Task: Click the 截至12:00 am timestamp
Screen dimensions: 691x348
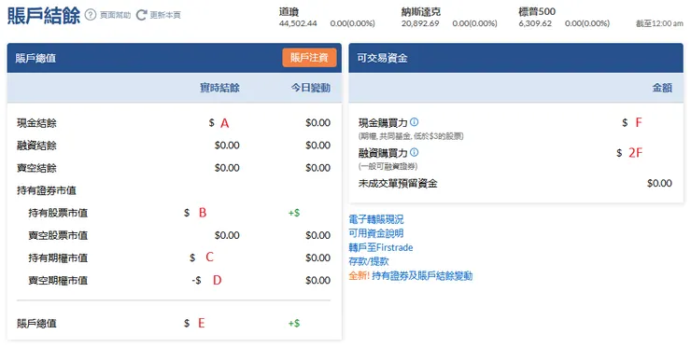Action: click(x=659, y=23)
